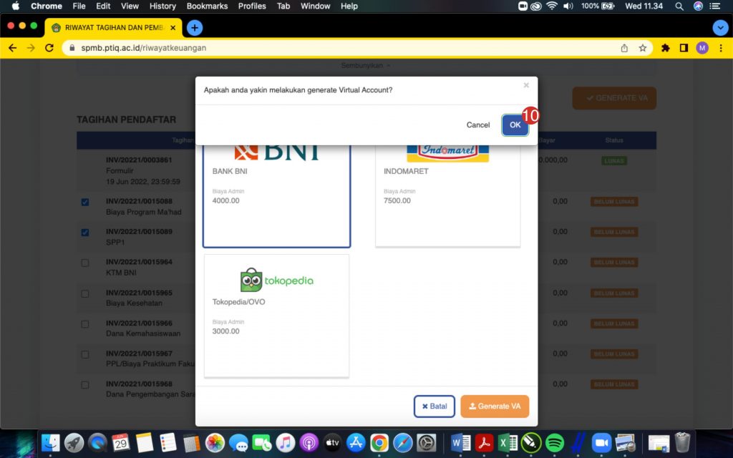Reload the current page
The image size is (733, 458).
(x=49, y=48)
